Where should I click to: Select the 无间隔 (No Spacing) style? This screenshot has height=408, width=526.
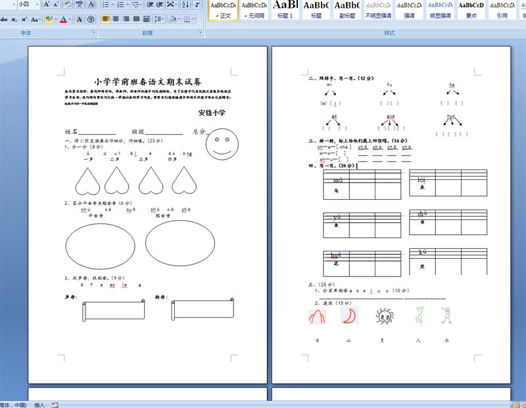254,10
